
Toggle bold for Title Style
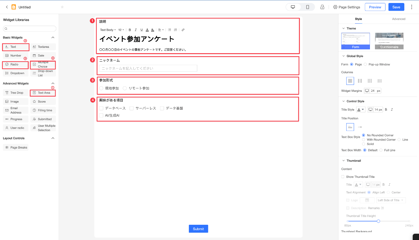[386, 110]
